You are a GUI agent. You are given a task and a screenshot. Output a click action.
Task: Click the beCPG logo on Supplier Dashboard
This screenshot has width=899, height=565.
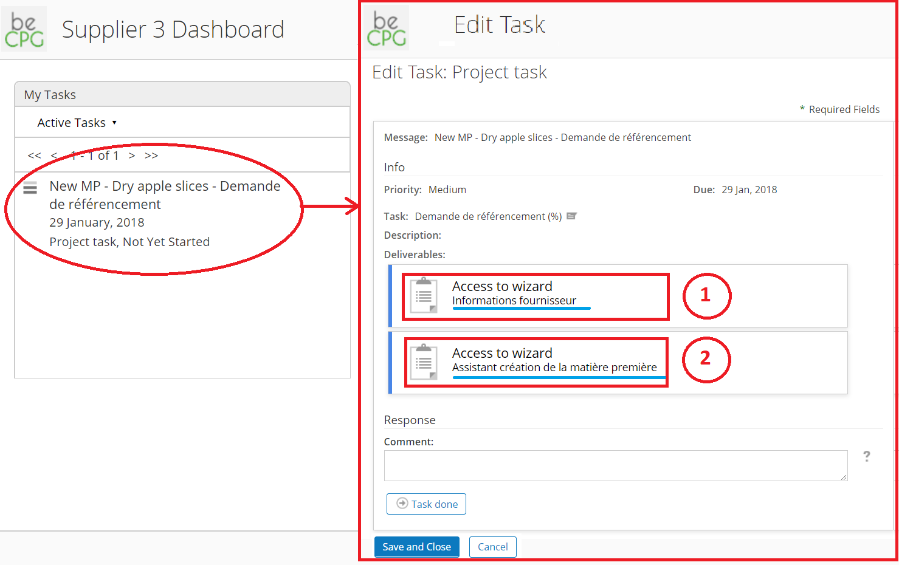[x=24, y=29]
